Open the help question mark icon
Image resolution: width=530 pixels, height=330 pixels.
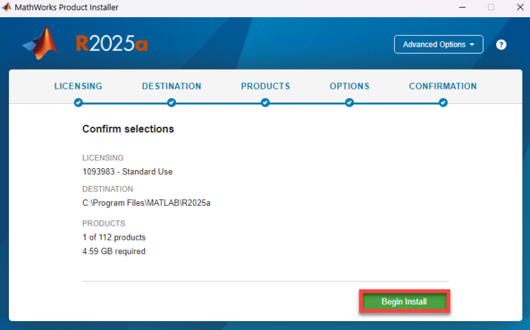501,45
